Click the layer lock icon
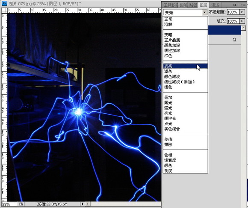The image size is (248, 208). point(234,40)
